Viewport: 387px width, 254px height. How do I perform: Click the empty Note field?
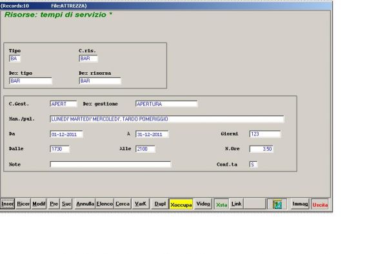click(x=110, y=164)
